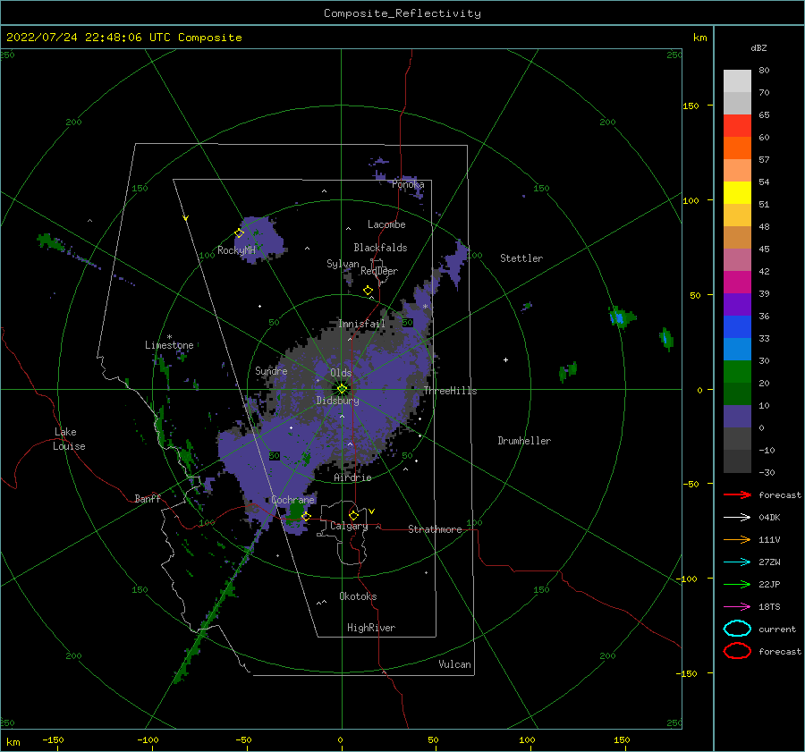
Task: Click the yellow diamond marker near RockyMH
Action: (x=239, y=233)
